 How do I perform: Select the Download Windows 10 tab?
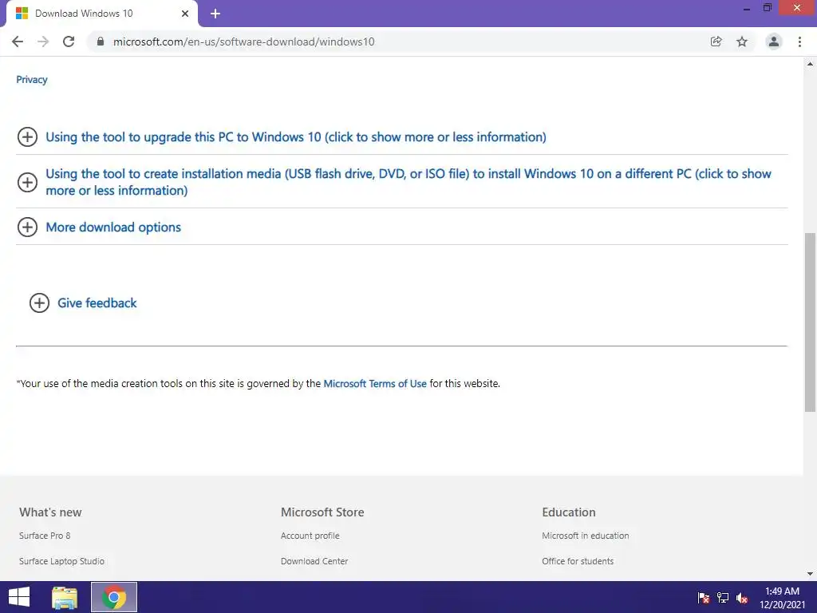[x=102, y=14]
